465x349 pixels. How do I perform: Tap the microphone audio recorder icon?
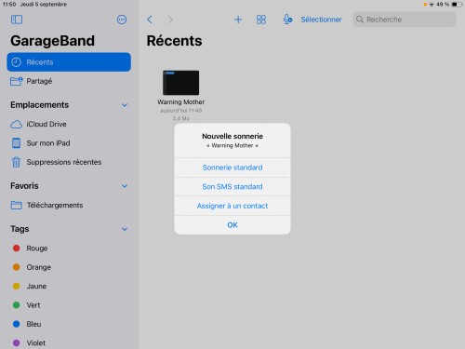point(287,20)
